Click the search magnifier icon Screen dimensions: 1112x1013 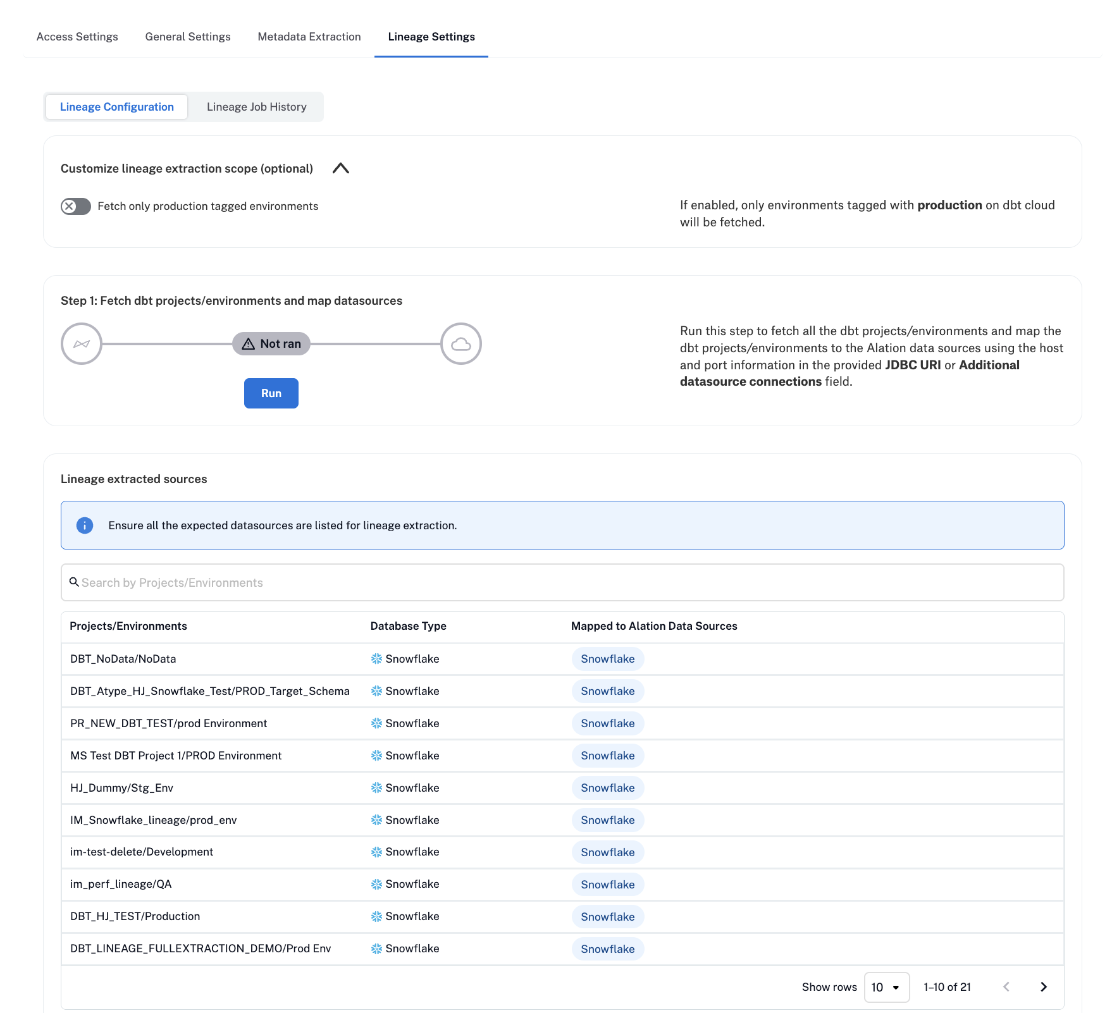(74, 582)
